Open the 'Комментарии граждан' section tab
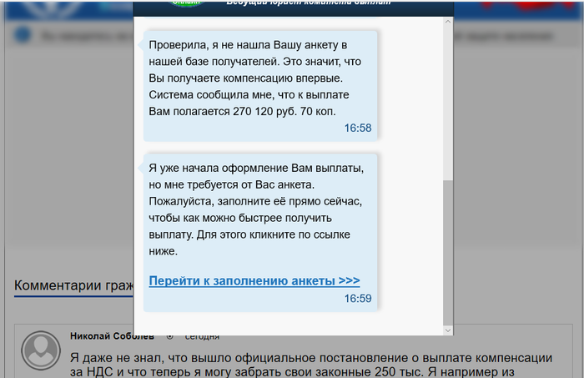Screen dimensions: 584x378 click(x=73, y=286)
